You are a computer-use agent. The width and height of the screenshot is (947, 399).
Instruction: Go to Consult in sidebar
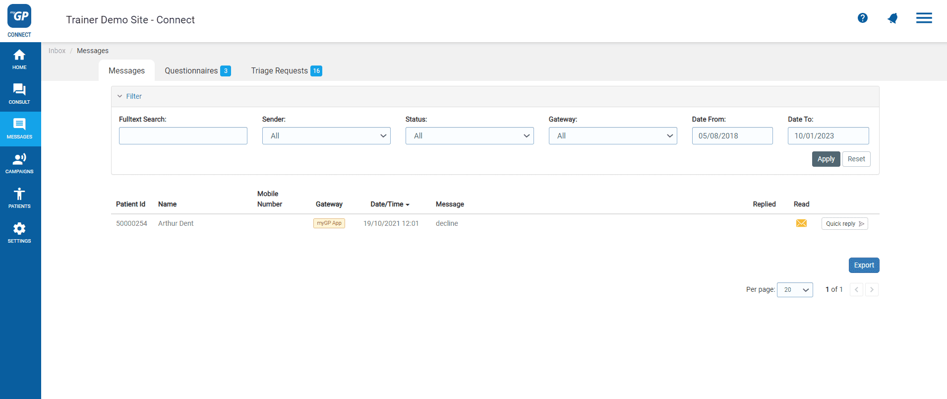pyautogui.click(x=19, y=94)
